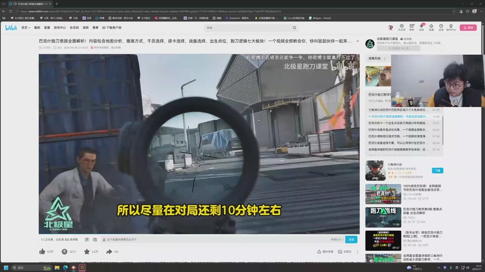This screenshot has width=485, height=272.
Task: Select playlist item 巴克什的十一个出生点位
Action: click(x=404, y=123)
